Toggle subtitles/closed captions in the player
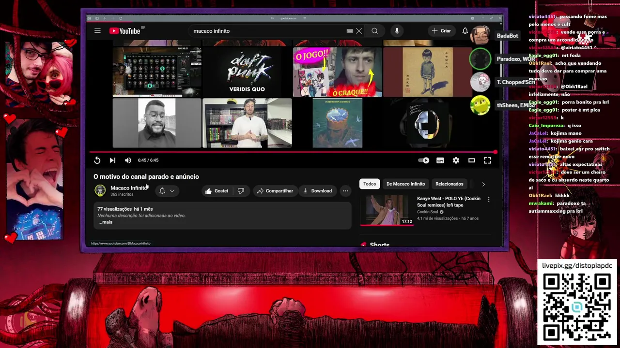Viewport: 620px width, 348px height. pos(440,160)
